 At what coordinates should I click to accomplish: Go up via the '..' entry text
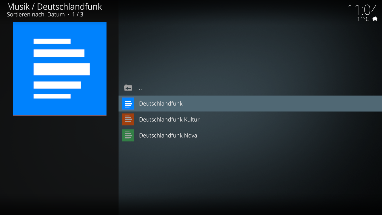140,88
